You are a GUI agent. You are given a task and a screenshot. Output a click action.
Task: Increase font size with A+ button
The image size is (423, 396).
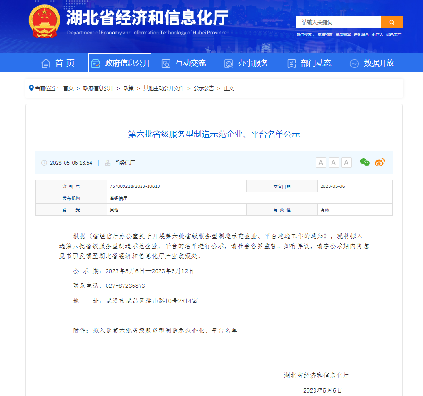(321, 162)
